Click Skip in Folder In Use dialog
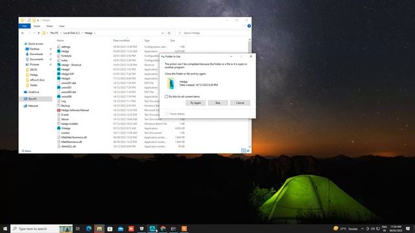 coord(218,103)
